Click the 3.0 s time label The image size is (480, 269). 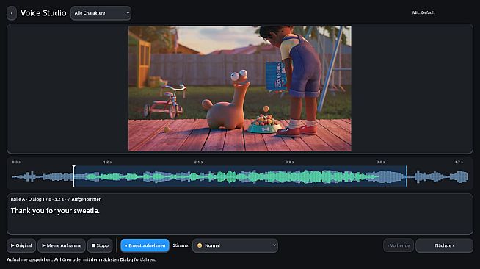click(x=290, y=162)
